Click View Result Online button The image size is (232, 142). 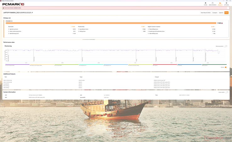[206, 13]
